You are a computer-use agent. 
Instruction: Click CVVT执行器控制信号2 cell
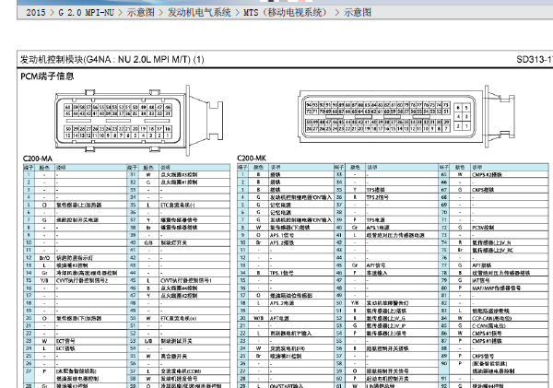[82, 280]
